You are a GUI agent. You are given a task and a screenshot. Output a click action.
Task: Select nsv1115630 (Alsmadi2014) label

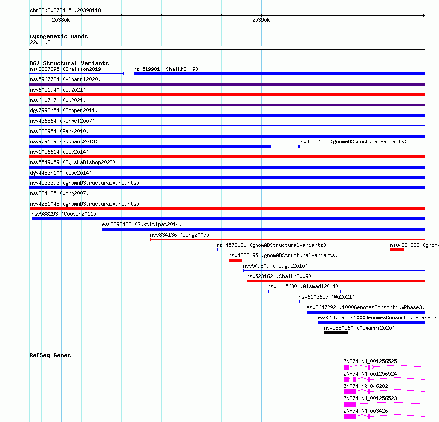coord(303,286)
